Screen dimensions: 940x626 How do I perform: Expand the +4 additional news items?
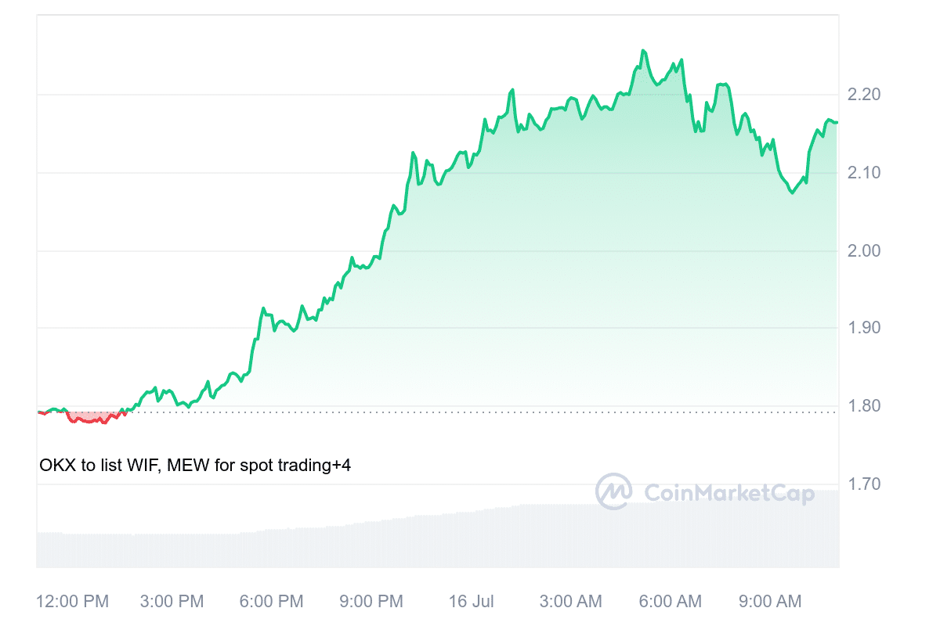tap(341, 465)
